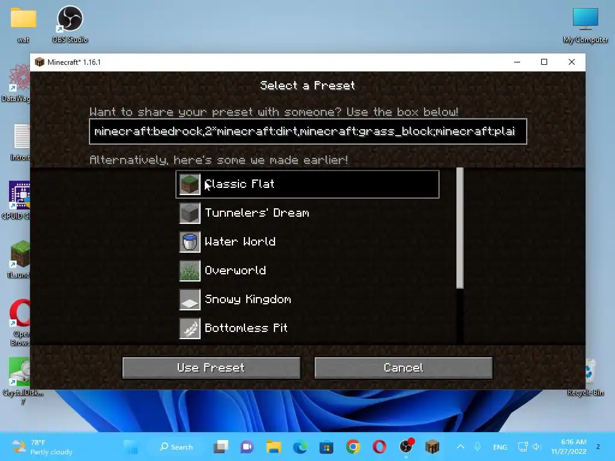The width and height of the screenshot is (615, 461).
Task: Open the clock showing 6:16 AM
Action: [x=569, y=447]
